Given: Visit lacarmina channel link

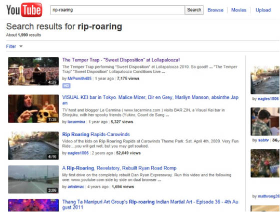Looking at the screenshot, I should coord(76,122).
